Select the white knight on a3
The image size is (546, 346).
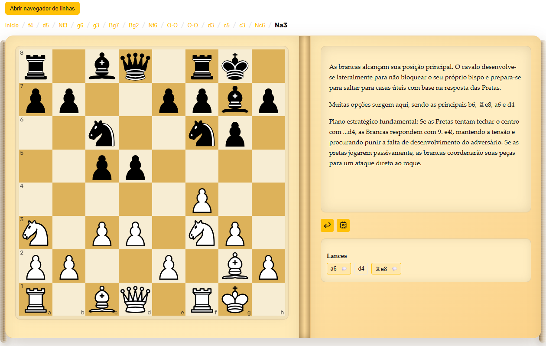[36, 233]
